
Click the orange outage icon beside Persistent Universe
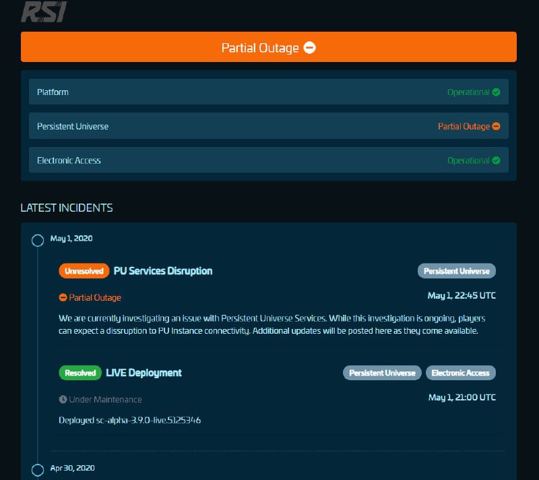[497, 126]
